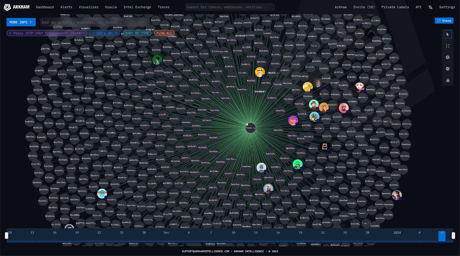
Task: Remove the Proxy (EIP-1967 Transparent) filter chip
Action: click(x=10, y=33)
